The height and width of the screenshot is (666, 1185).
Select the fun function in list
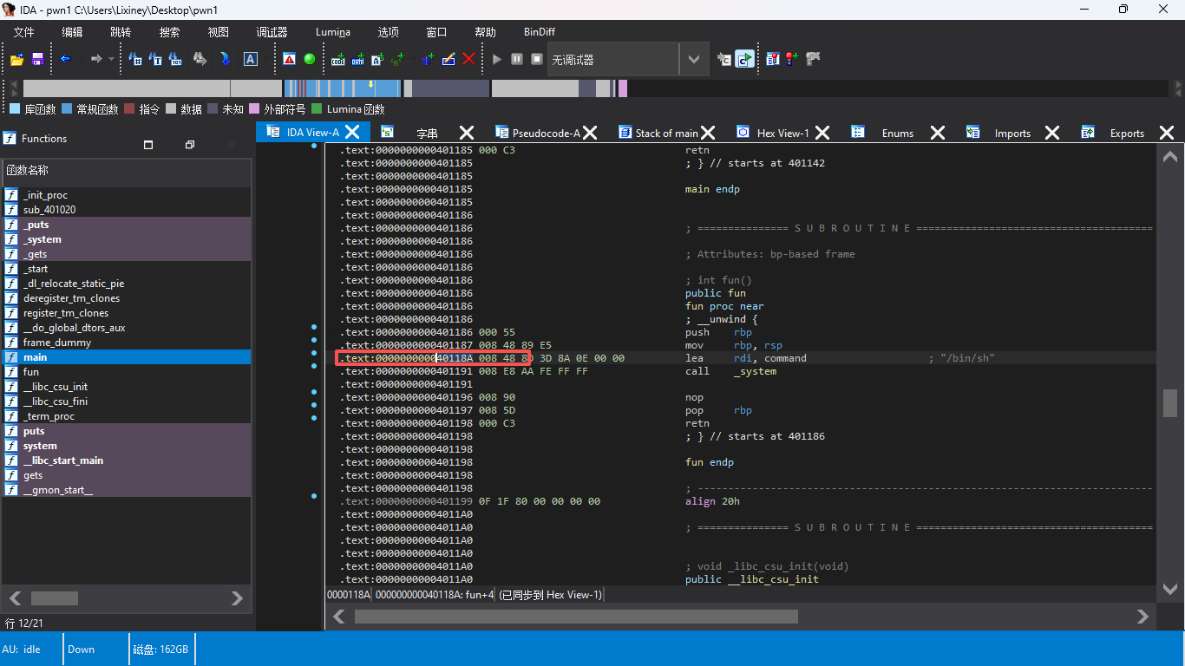tap(31, 372)
